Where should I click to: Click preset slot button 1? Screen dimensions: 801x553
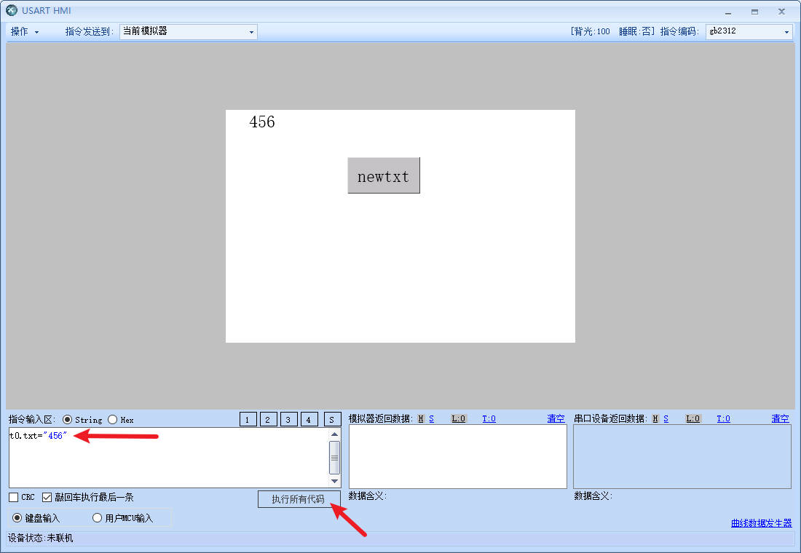(248, 419)
